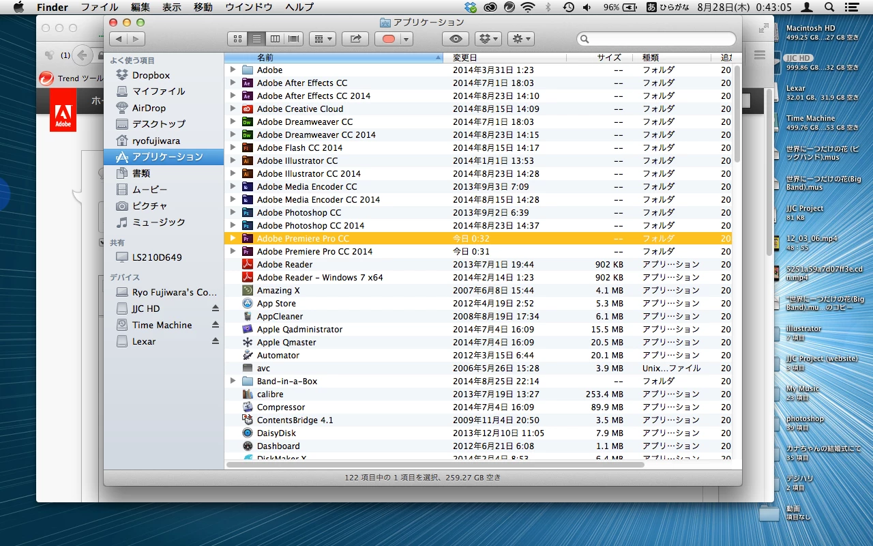Viewport: 873px width, 546px height.
Task: Open the 編集 menu
Action: (140, 8)
